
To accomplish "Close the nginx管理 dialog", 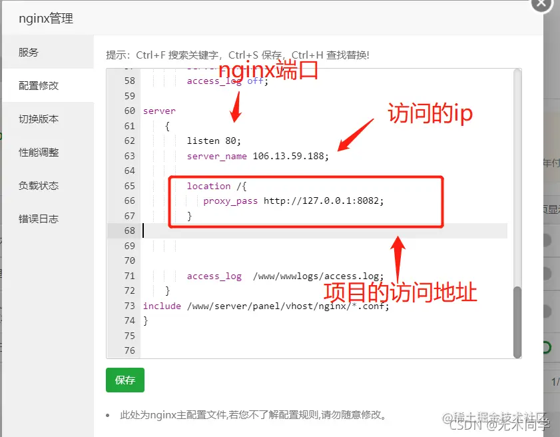I will click(541, 3).
